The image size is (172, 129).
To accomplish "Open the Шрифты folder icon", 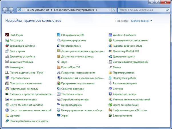I will click(7, 116).
